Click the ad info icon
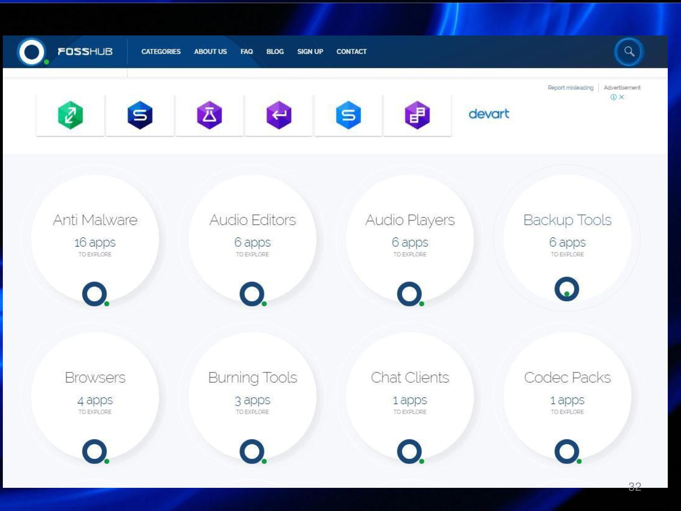Image resolution: width=681 pixels, height=511 pixels. point(613,97)
